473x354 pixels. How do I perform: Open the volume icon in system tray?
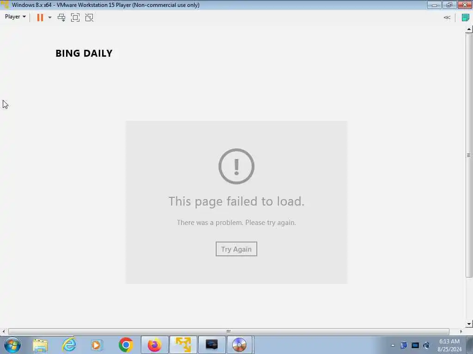point(426,345)
